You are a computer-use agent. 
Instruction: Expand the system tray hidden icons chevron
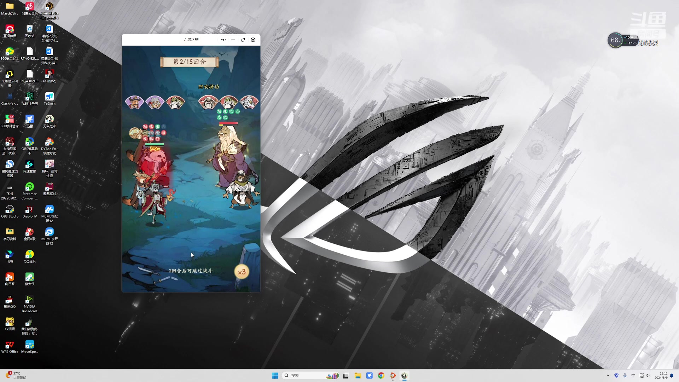[608, 376]
